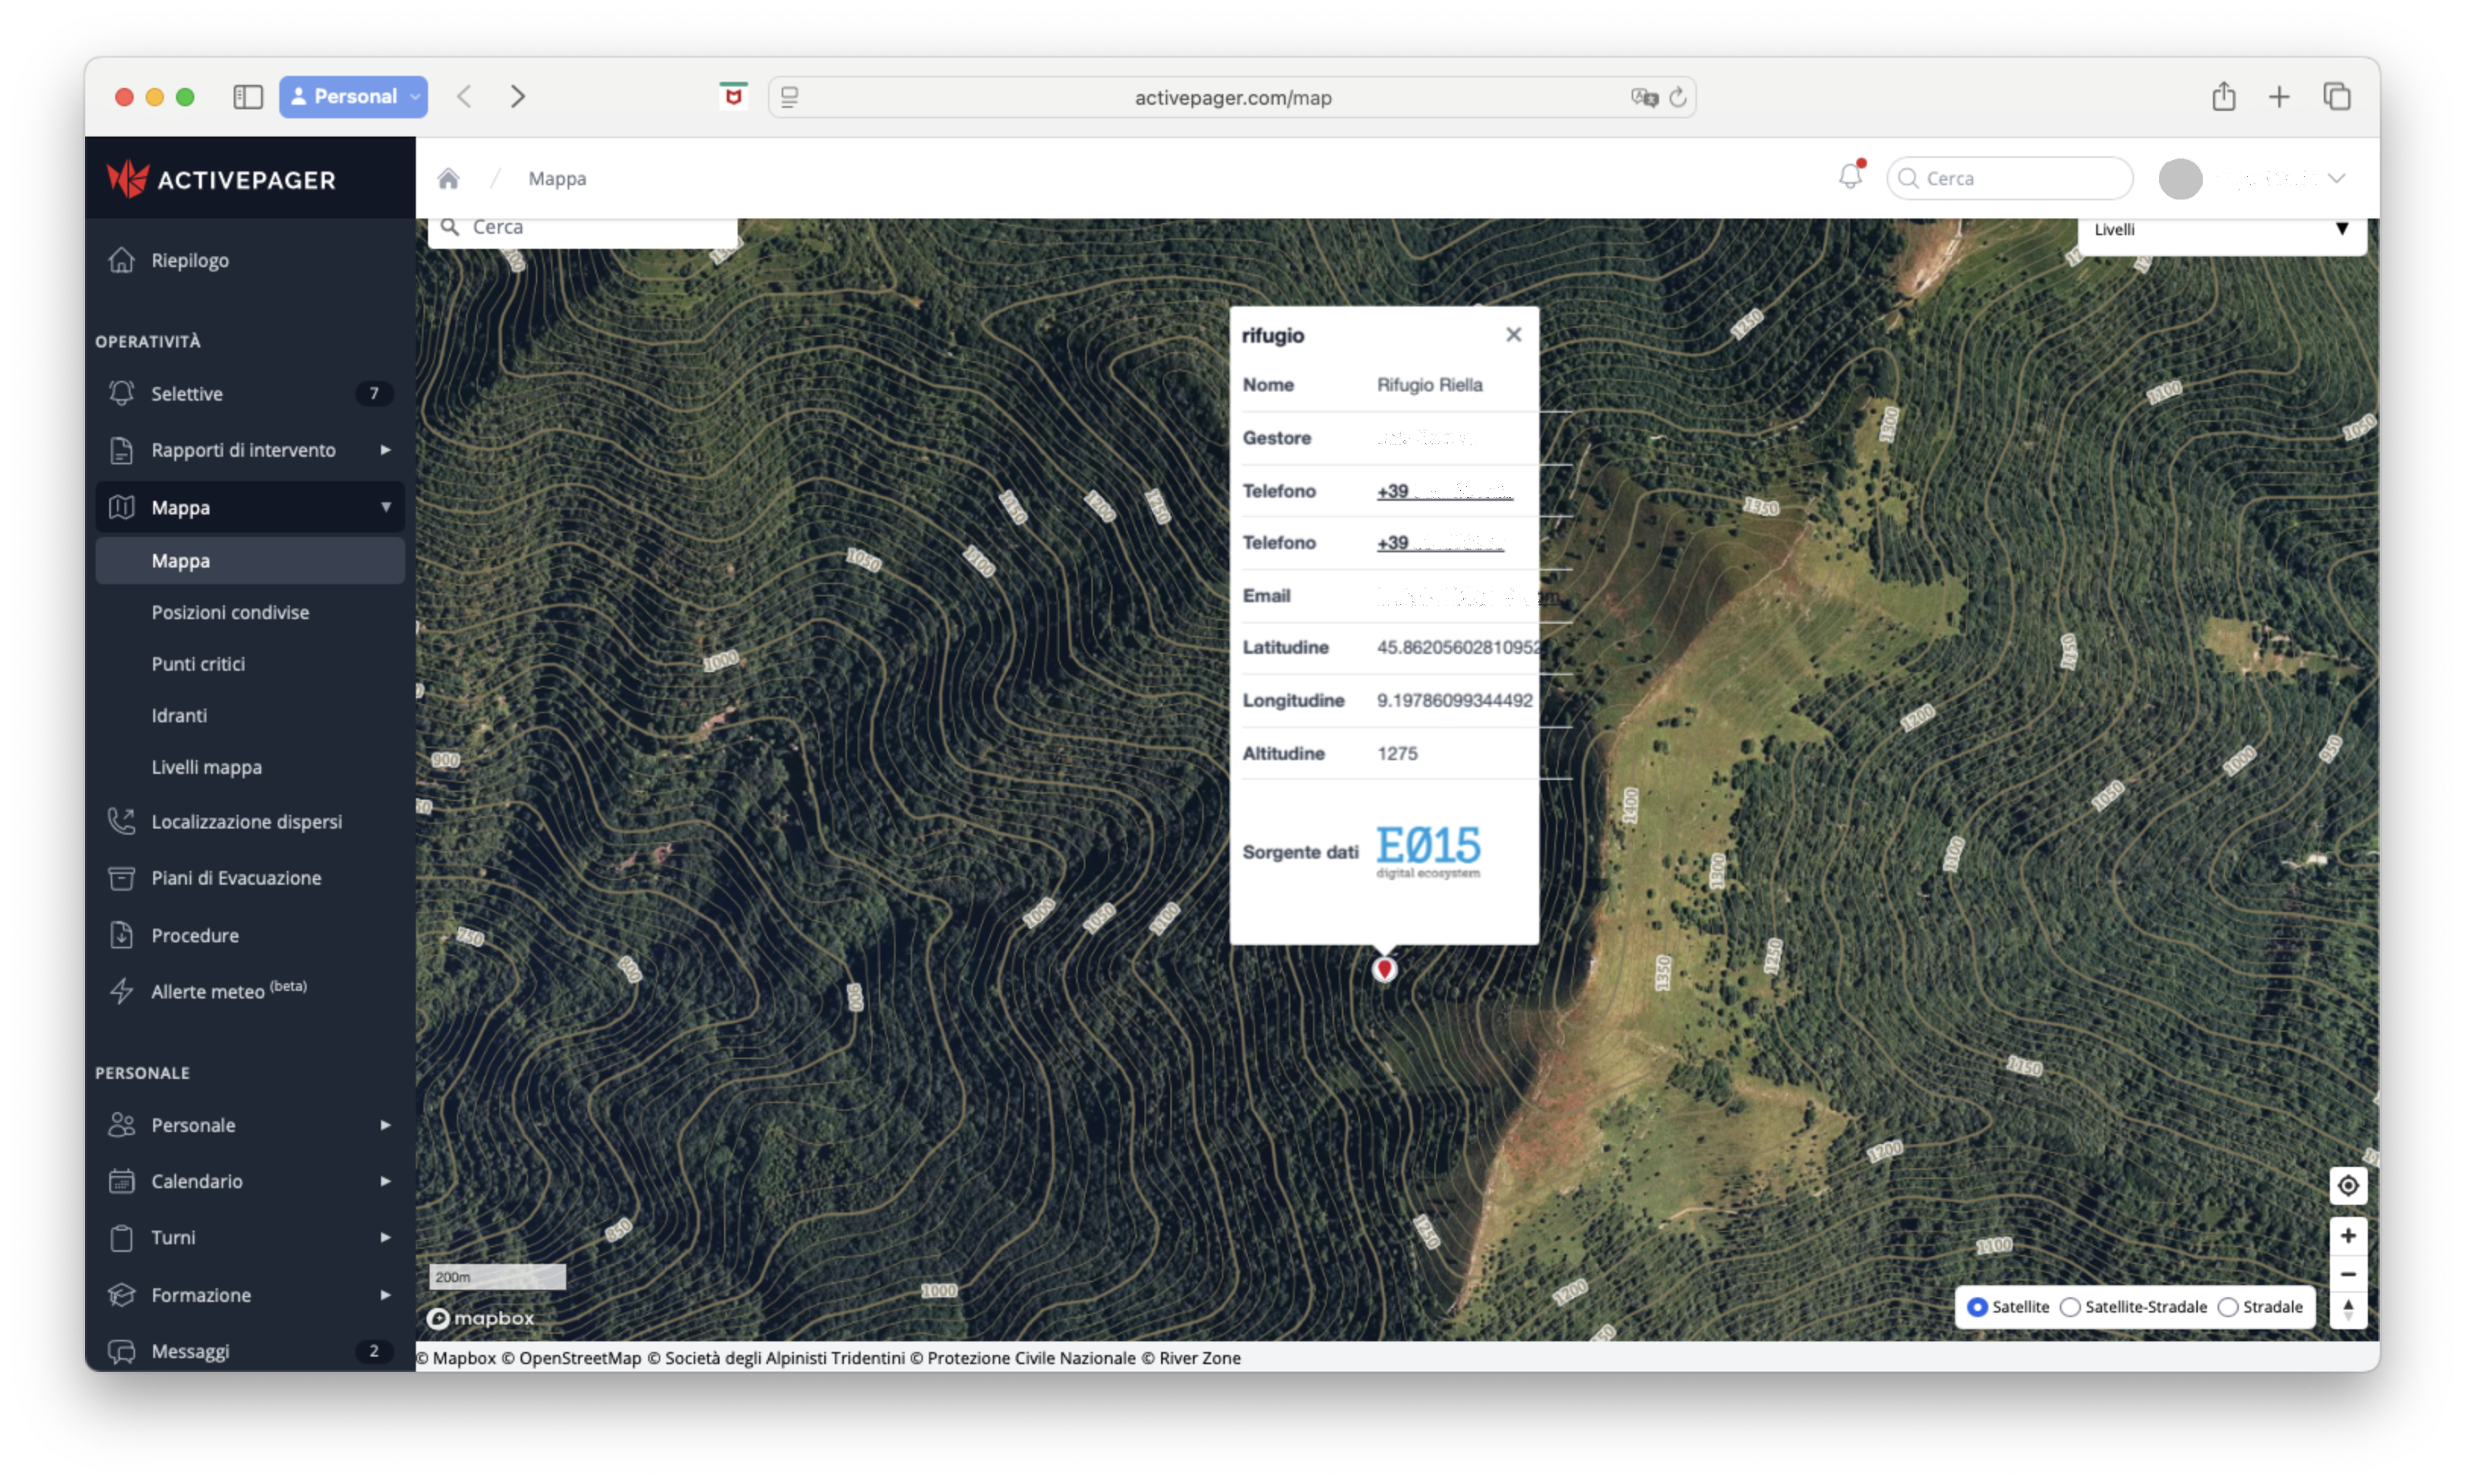This screenshot has width=2465, height=1484.
Task: Click the Safari sidebar toggle icon
Action: [247, 97]
